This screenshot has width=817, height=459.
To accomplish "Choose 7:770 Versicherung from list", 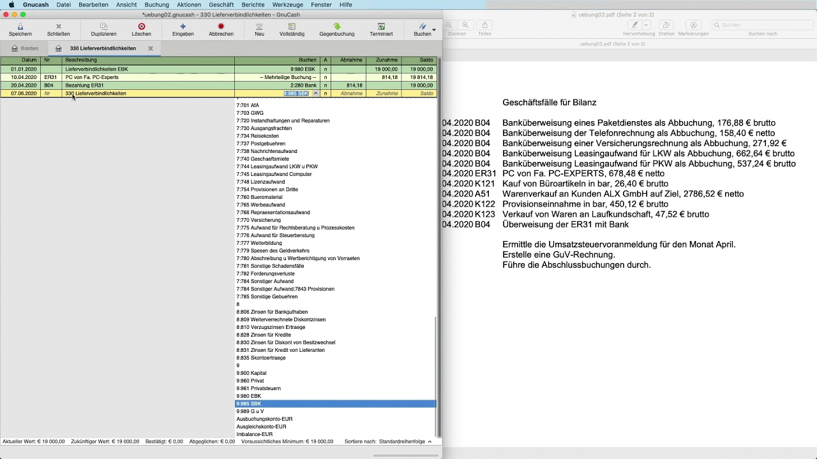I will 335,220.
